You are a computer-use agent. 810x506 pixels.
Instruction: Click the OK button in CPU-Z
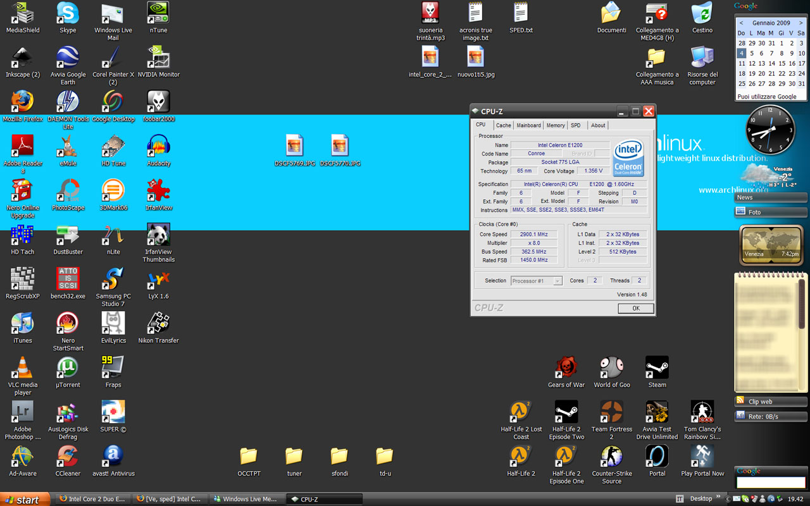[635, 308]
